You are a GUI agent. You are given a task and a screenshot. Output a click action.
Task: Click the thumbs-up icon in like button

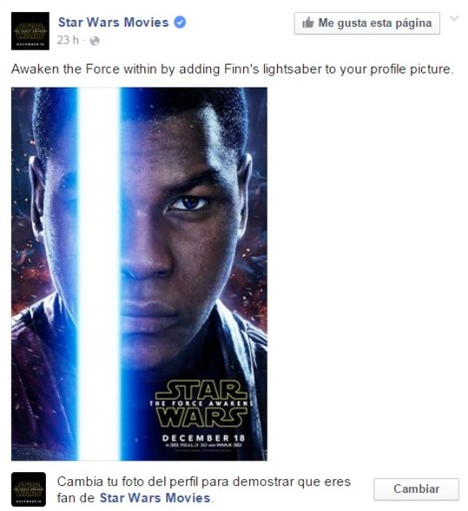[x=308, y=23]
